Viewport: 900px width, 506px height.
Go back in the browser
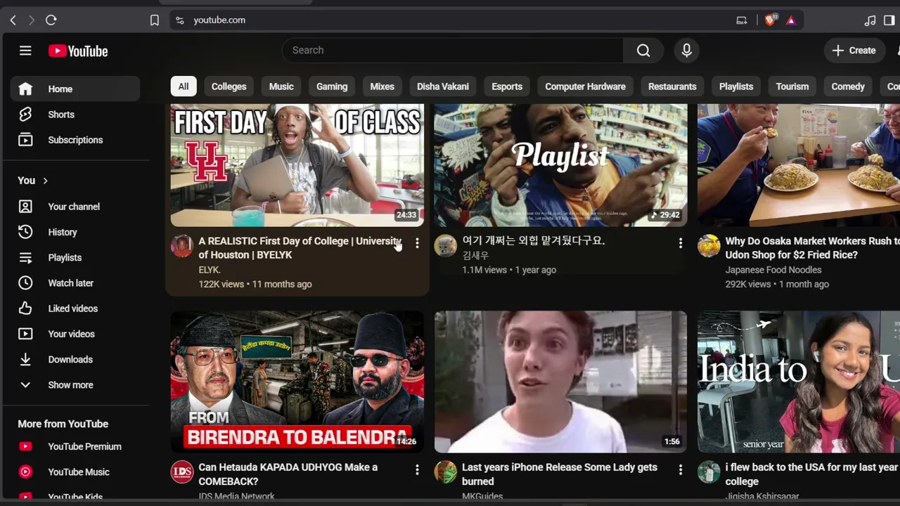point(13,20)
